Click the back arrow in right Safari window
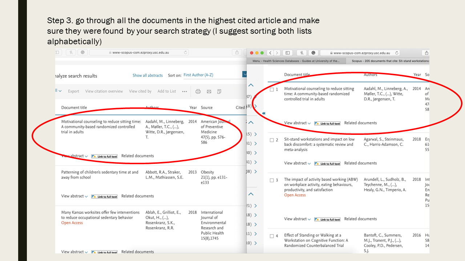This screenshot has width=465, height=261. [270, 53]
